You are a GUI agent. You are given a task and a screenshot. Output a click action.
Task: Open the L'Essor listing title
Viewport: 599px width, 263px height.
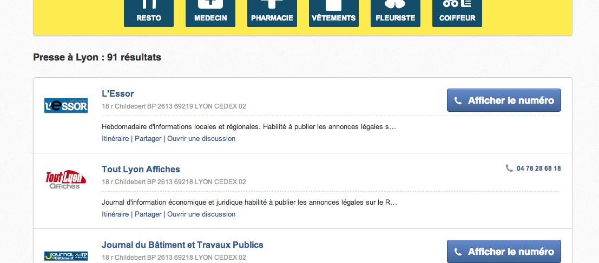point(117,93)
